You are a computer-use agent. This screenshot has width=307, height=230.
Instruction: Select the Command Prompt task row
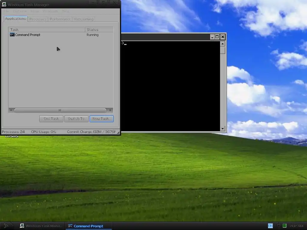pyautogui.click(x=61, y=35)
